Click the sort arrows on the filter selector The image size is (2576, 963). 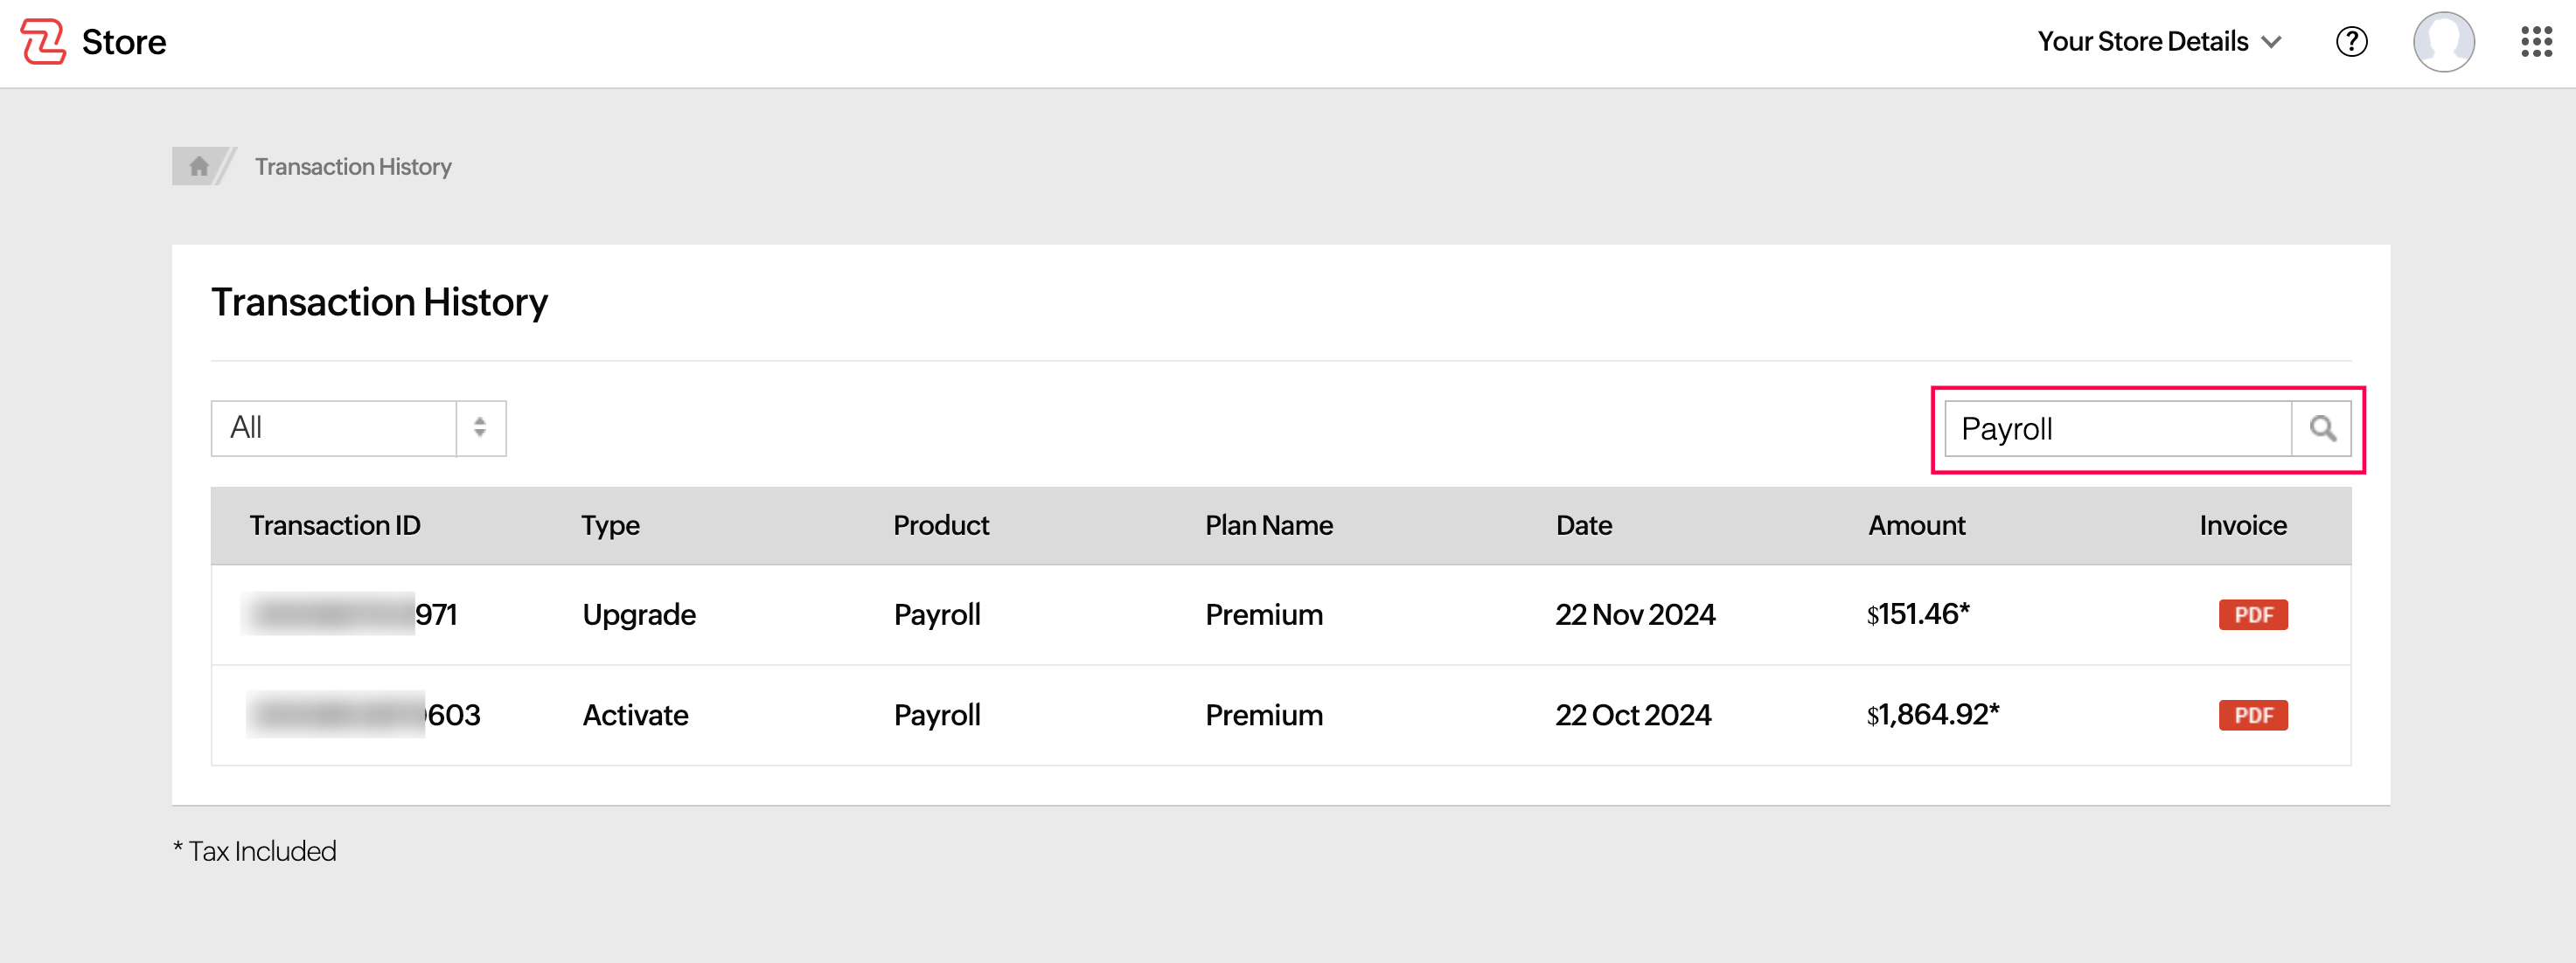point(481,427)
